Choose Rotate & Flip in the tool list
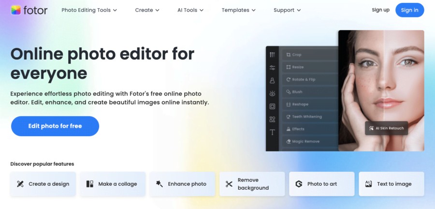The image size is (435, 209). (310, 80)
